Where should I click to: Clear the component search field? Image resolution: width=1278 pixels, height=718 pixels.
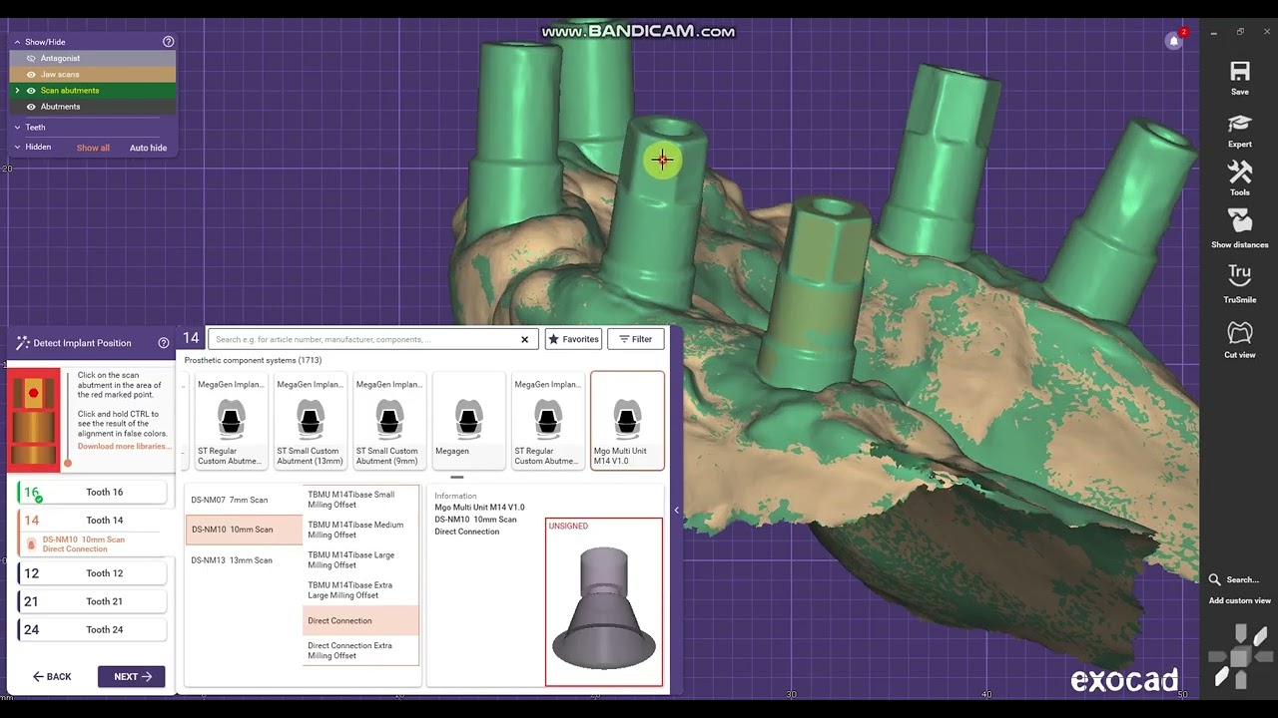coord(524,340)
